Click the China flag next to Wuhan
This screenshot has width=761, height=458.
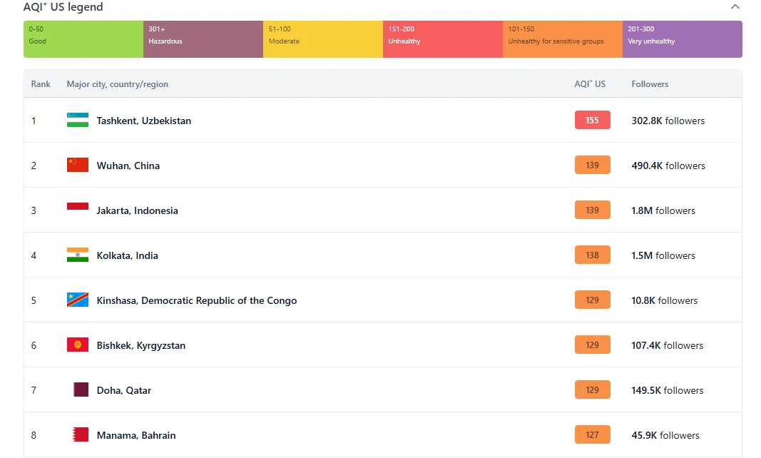click(78, 166)
